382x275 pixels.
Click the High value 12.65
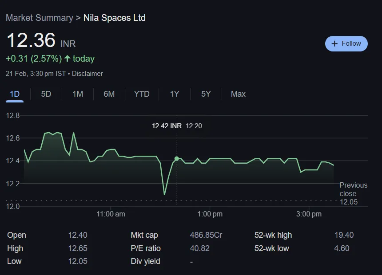coord(78,248)
